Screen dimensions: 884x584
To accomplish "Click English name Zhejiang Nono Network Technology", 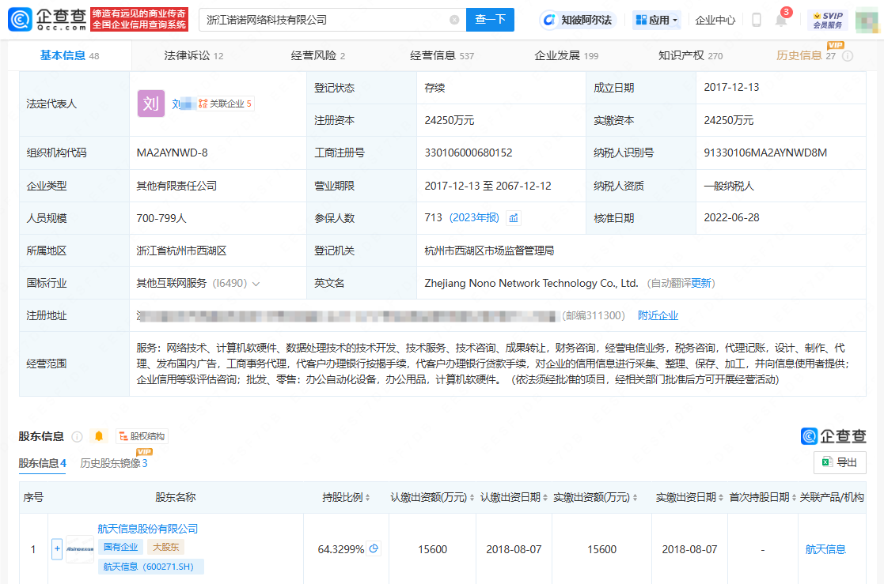I will pyautogui.click(x=532, y=283).
